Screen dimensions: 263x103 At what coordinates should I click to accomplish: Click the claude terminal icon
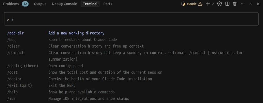pyautogui.click(x=183, y=4)
